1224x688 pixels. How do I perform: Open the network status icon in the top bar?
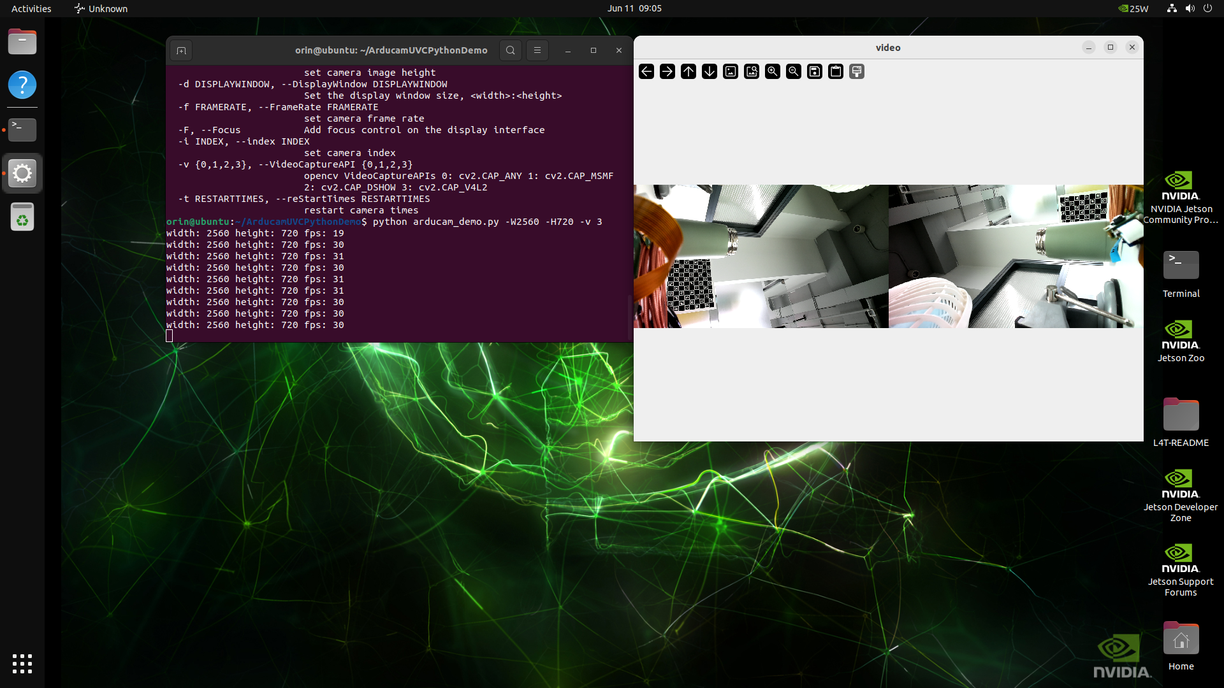1172,8
